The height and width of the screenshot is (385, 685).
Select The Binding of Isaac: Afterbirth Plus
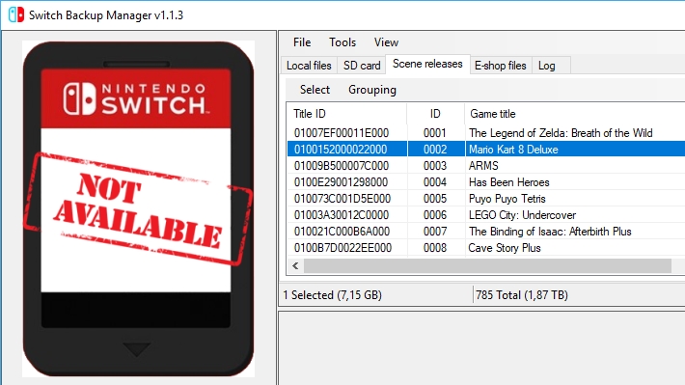(x=550, y=232)
